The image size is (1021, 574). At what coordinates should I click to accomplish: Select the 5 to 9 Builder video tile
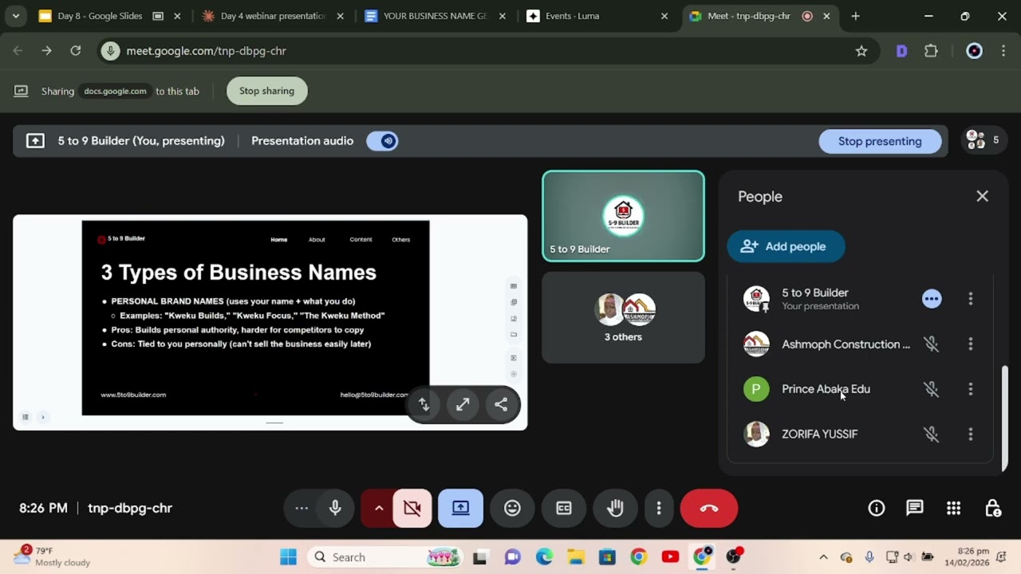click(x=623, y=216)
